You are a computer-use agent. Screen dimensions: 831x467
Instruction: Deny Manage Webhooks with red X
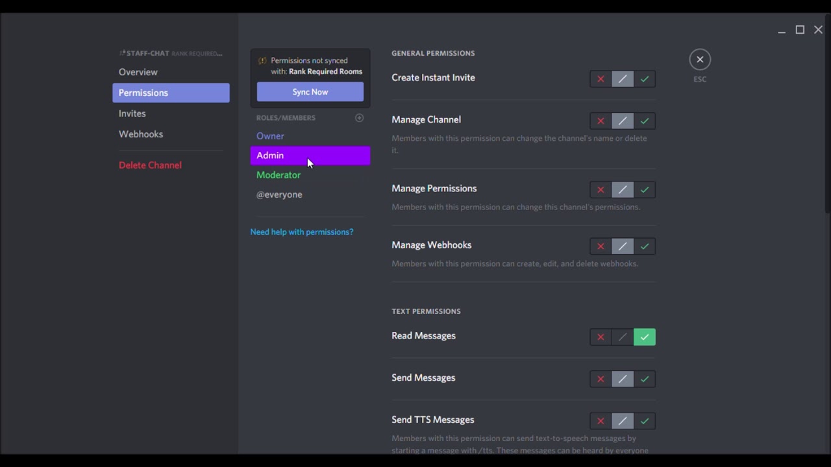(601, 246)
